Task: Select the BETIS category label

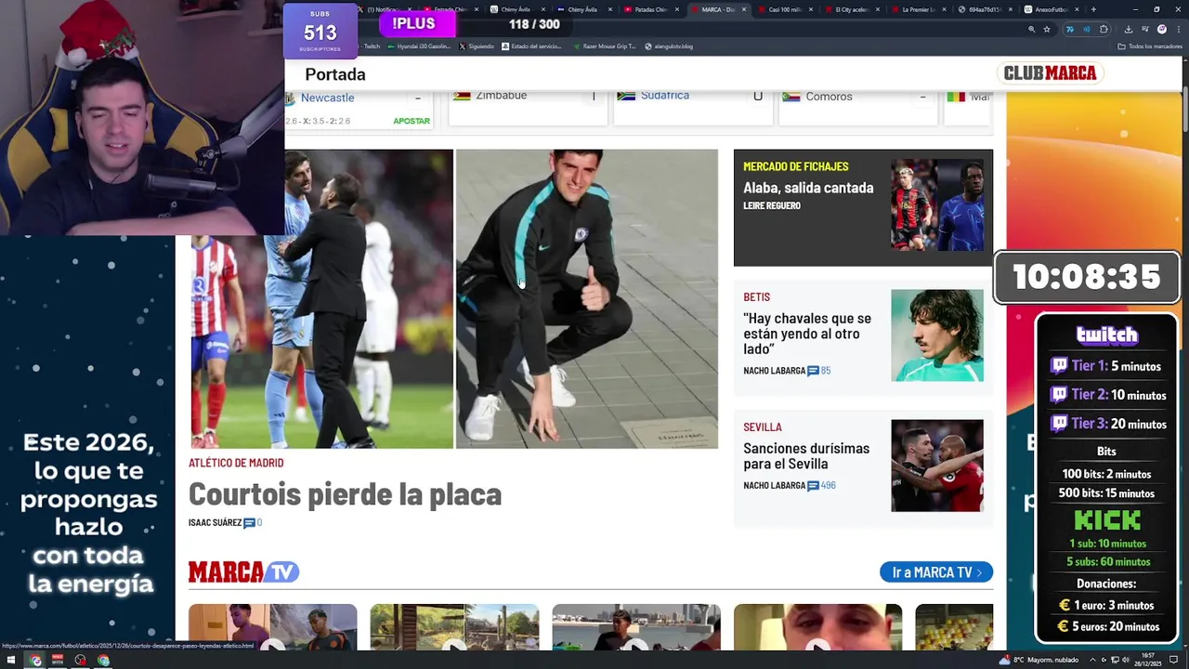Action: point(756,297)
